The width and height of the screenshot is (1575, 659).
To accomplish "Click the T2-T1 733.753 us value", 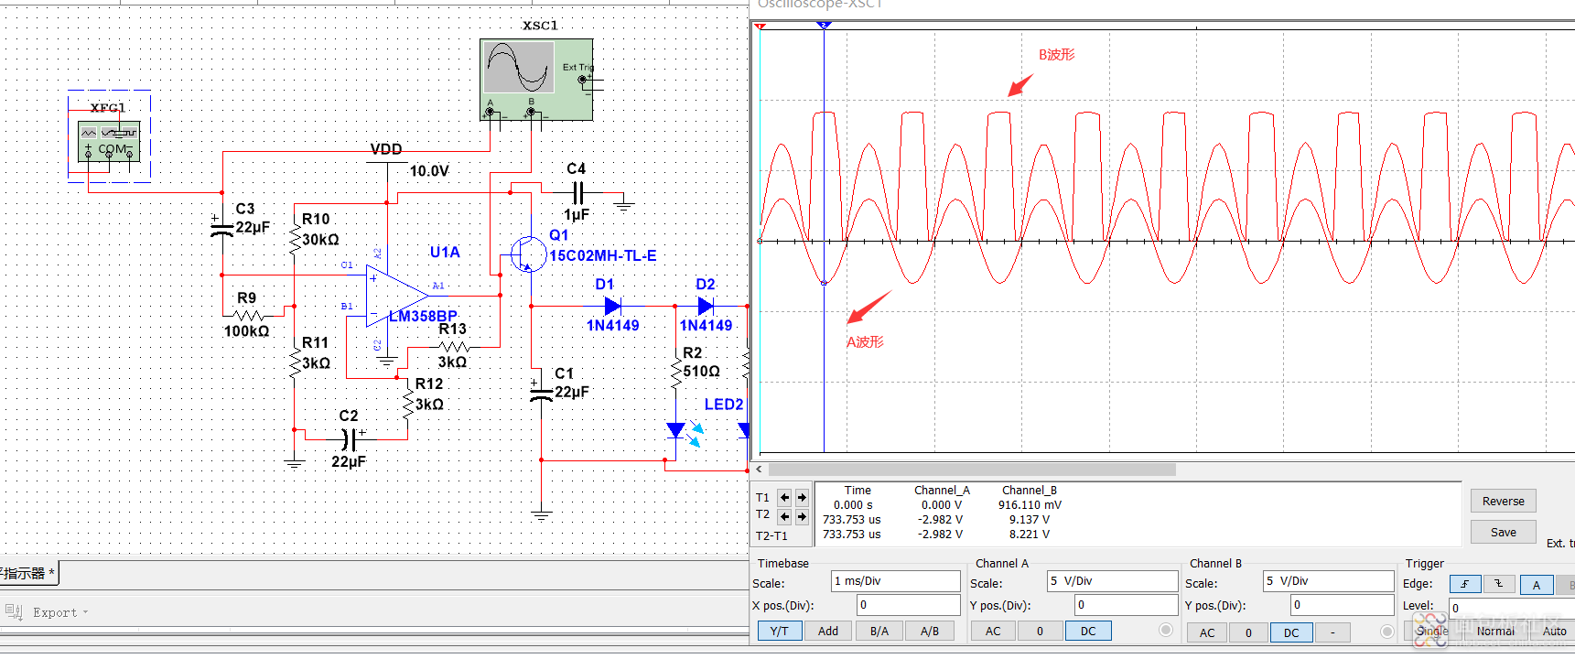I will (851, 534).
